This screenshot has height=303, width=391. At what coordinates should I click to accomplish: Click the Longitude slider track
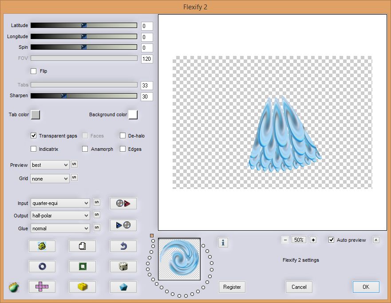84,36
